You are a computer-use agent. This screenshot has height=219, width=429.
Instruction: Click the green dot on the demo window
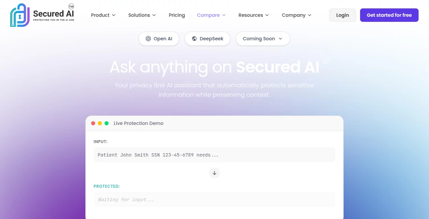click(x=107, y=123)
